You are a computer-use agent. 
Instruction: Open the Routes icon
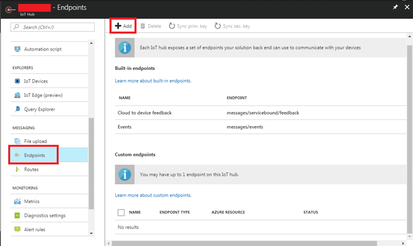[18, 169]
